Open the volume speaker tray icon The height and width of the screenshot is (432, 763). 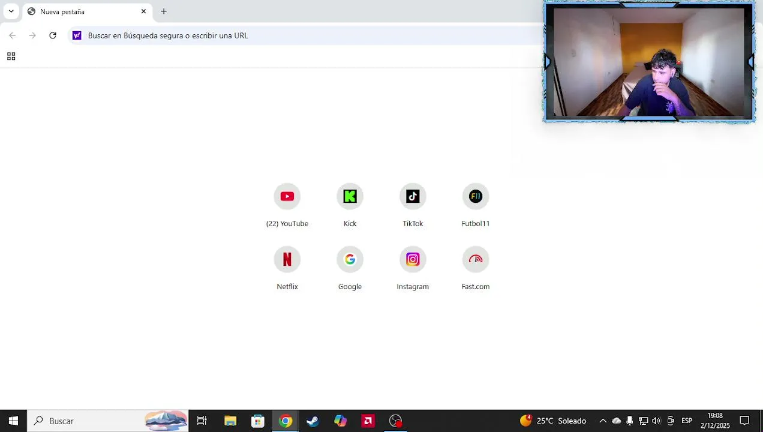pos(656,421)
